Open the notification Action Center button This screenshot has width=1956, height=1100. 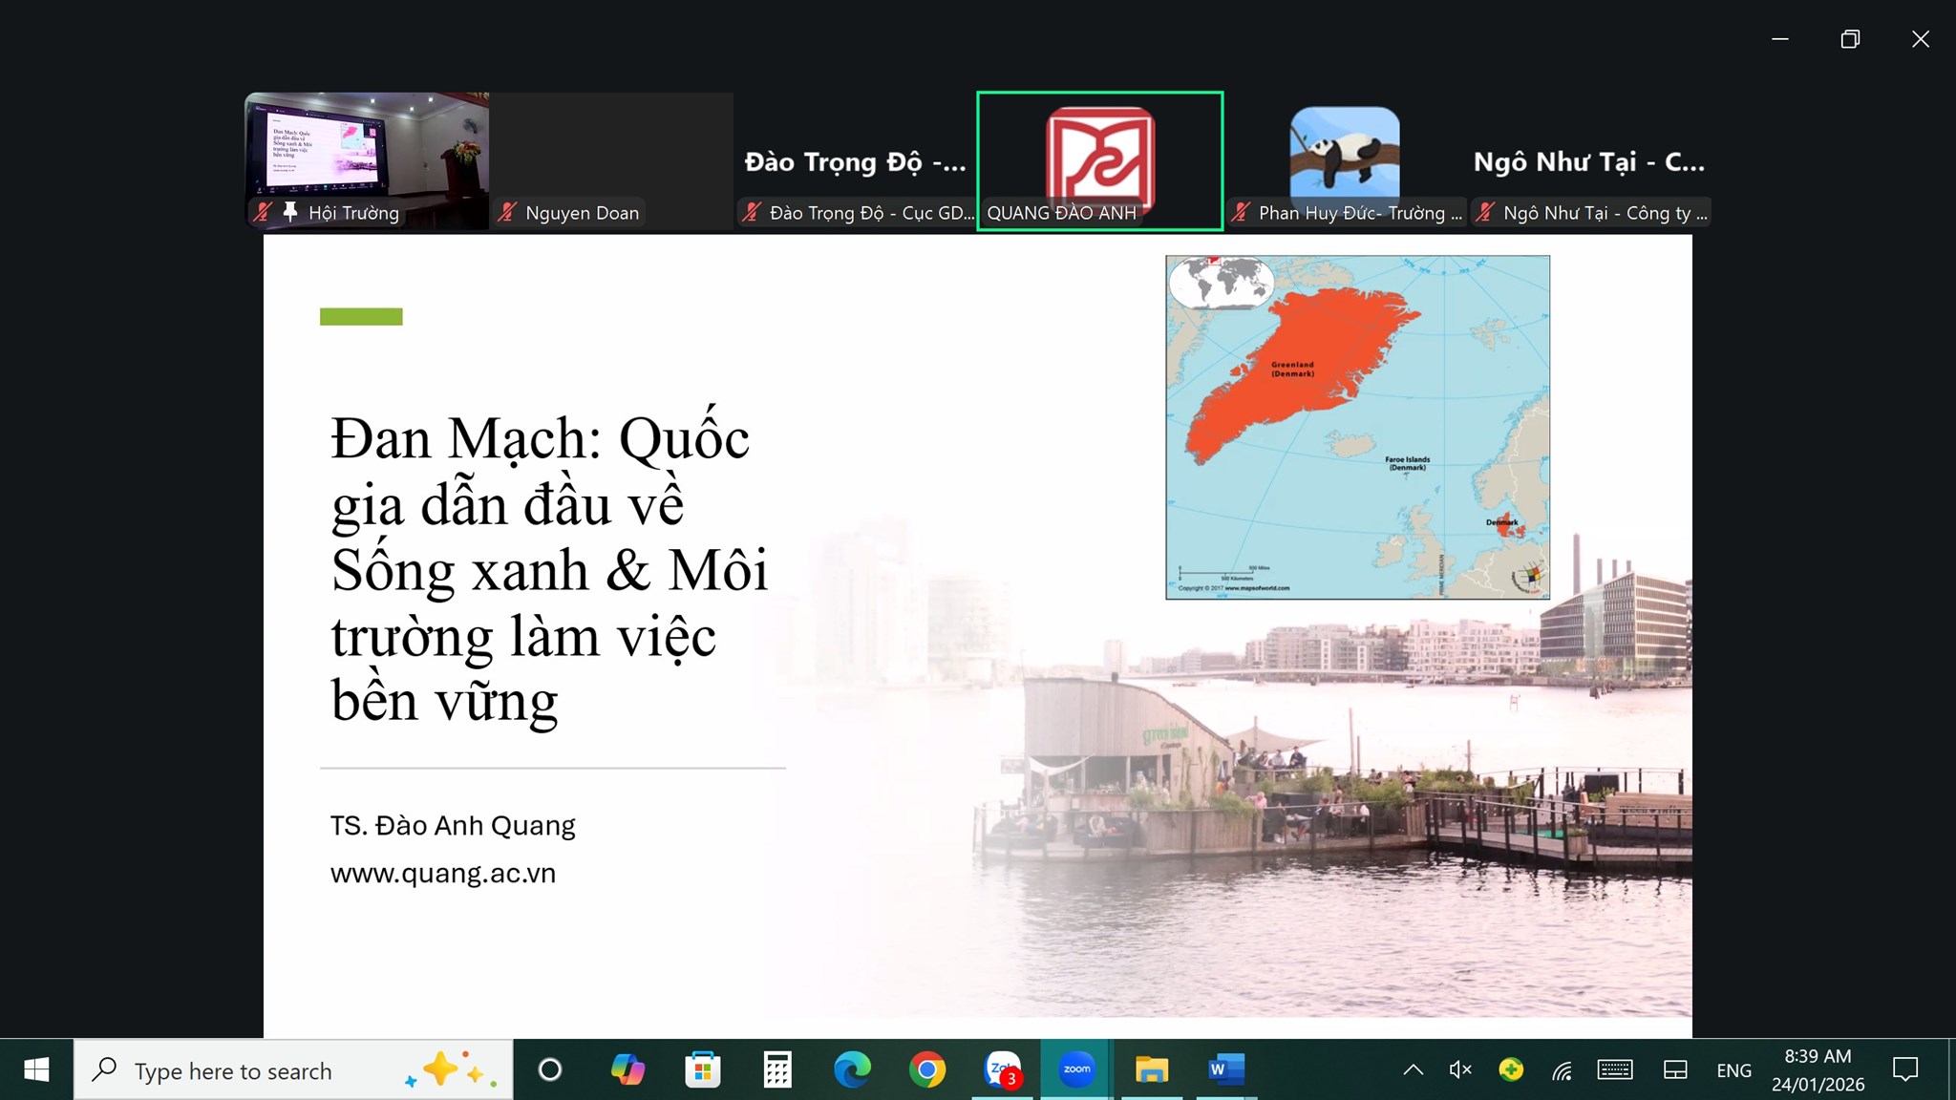[1905, 1069]
